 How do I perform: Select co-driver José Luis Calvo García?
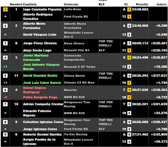pyautogui.click(x=42, y=83)
